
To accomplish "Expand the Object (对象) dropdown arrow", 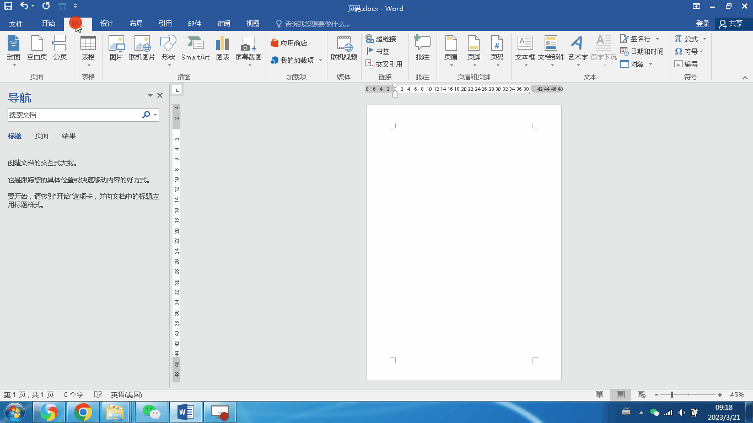I will pyautogui.click(x=651, y=64).
